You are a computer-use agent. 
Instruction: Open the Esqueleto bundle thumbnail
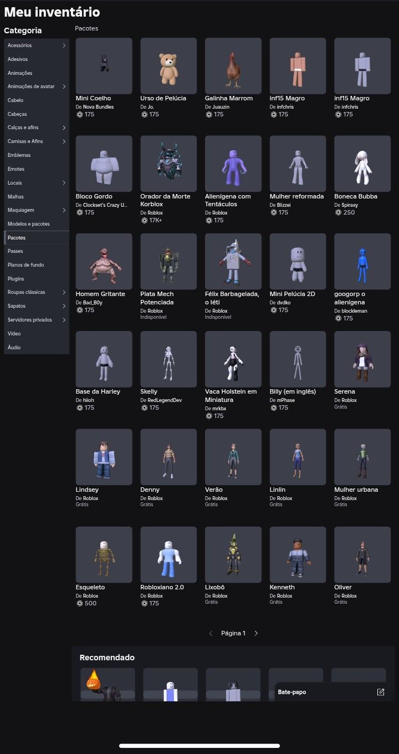point(104,555)
